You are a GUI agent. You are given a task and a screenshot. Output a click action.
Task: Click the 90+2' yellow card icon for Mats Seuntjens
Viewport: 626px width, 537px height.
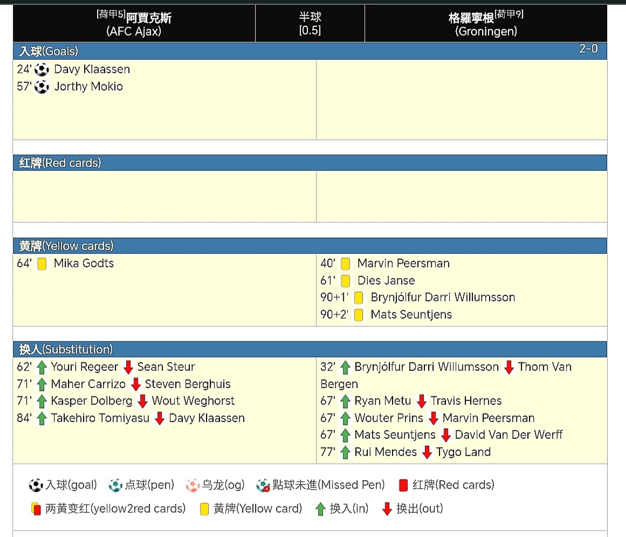pos(359,315)
